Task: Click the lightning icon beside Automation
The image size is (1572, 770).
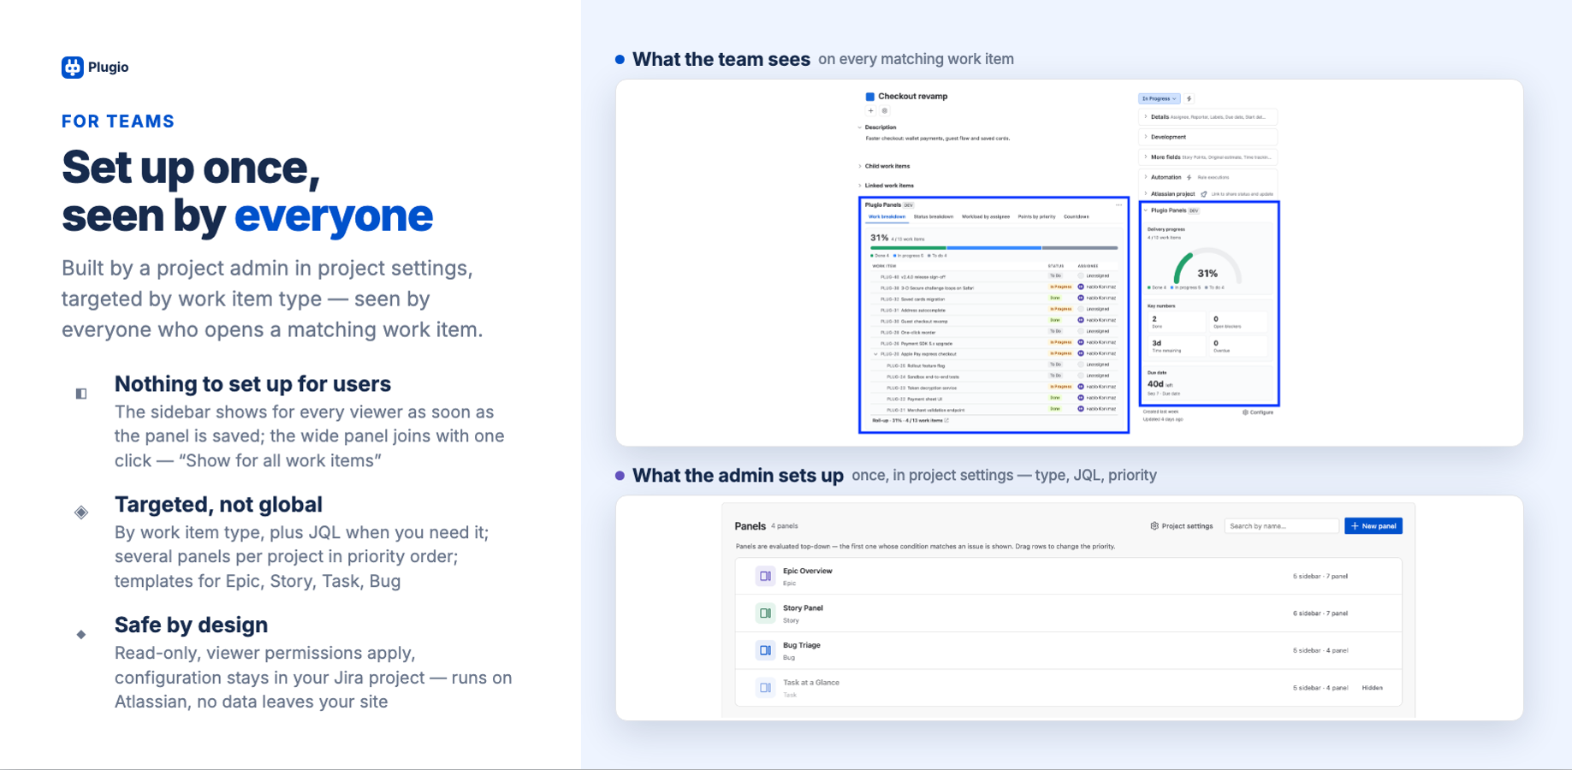Action: coord(1189,177)
